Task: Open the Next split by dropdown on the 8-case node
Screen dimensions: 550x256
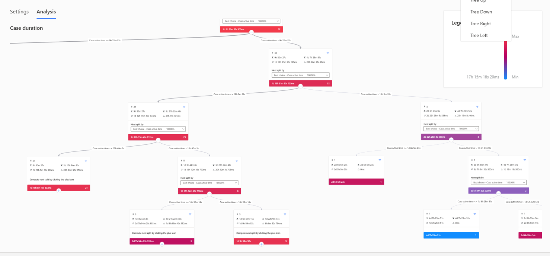Action: pyautogui.click(x=209, y=183)
